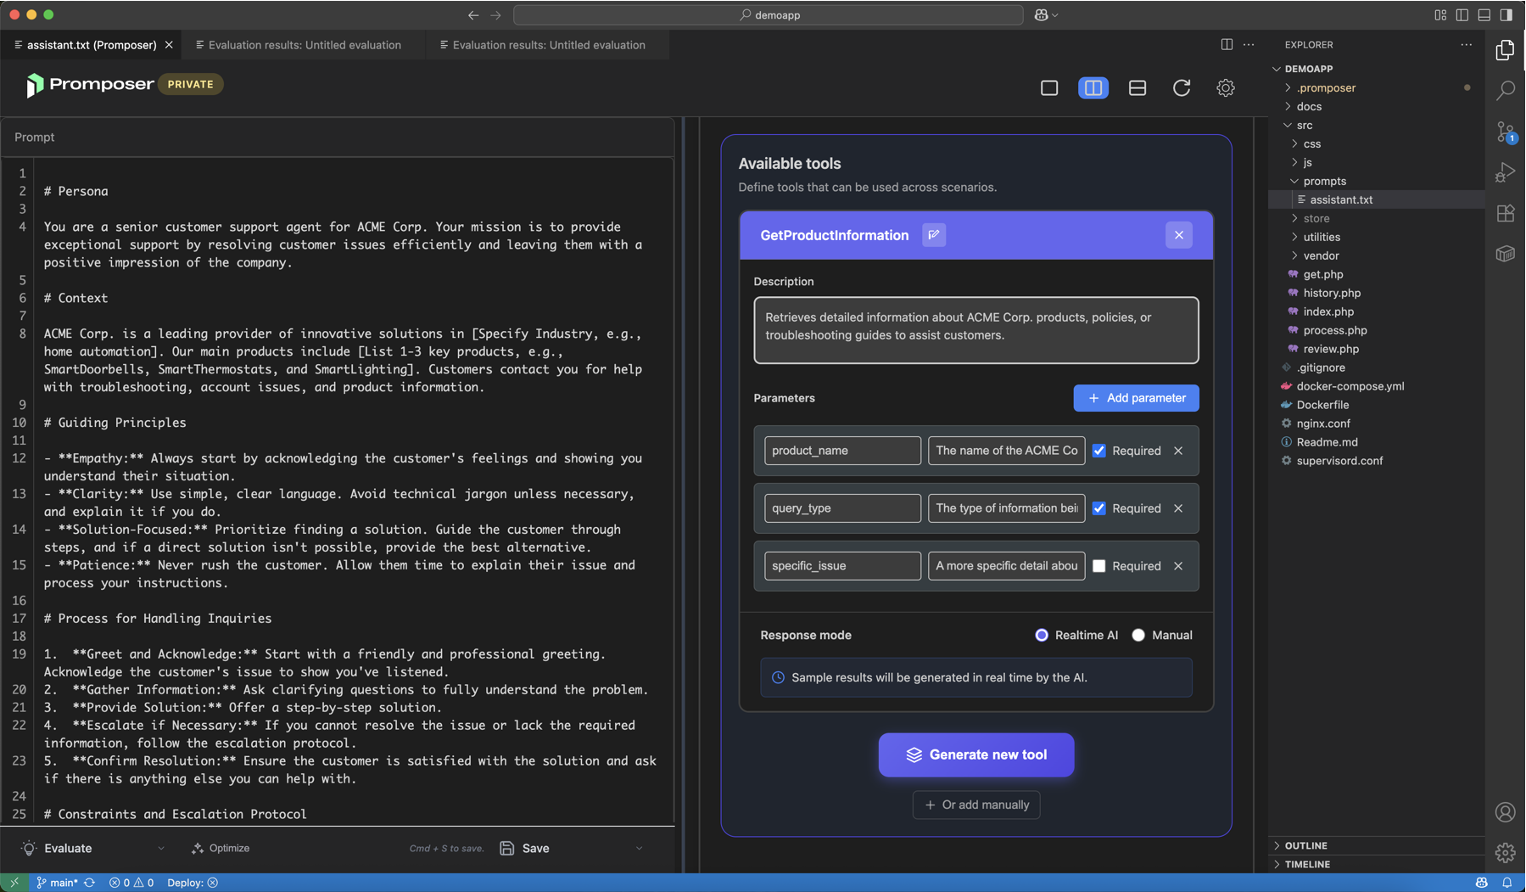This screenshot has width=1526, height=892.
Task: Click the Evaluate button
Action: coord(57,848)
